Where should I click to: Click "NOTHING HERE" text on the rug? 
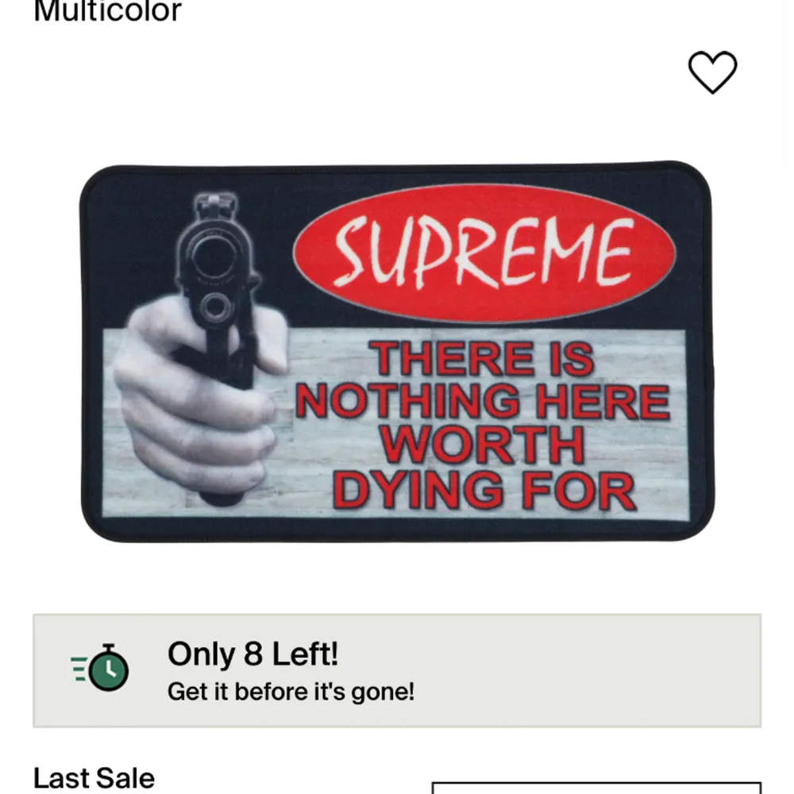pyautogui.click(x=483, y=402)
